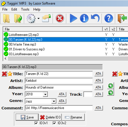Click into the Artist field containing Kielobot

tap(59, 81)
